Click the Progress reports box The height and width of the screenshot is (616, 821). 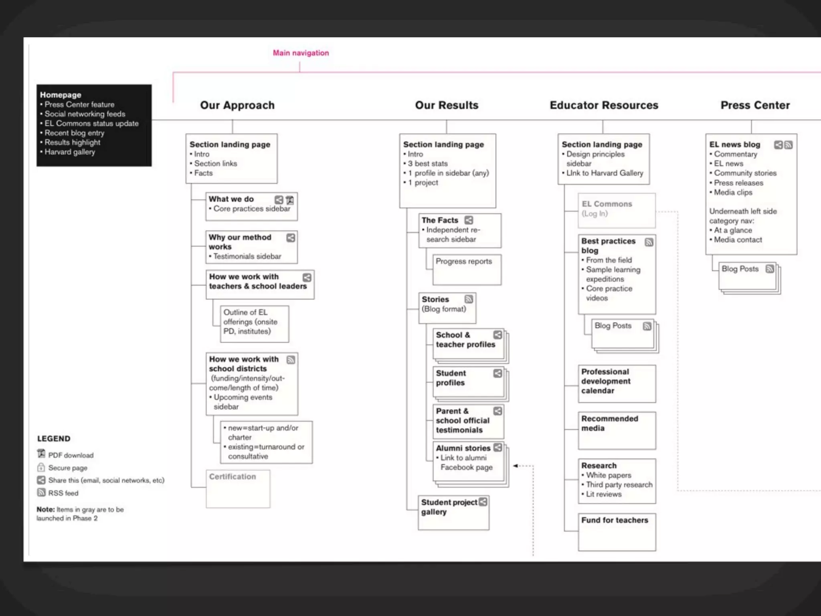467,269
